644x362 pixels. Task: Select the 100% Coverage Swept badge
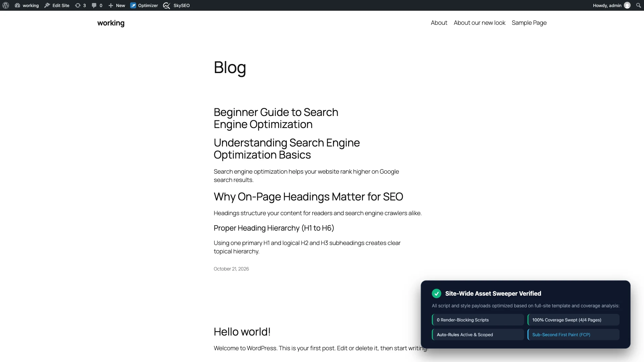pos(574,320)
